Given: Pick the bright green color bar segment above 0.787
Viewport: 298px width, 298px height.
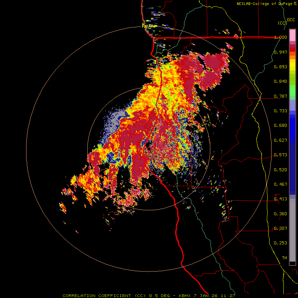Looking at the screenshot, I should tap(292, 90).
